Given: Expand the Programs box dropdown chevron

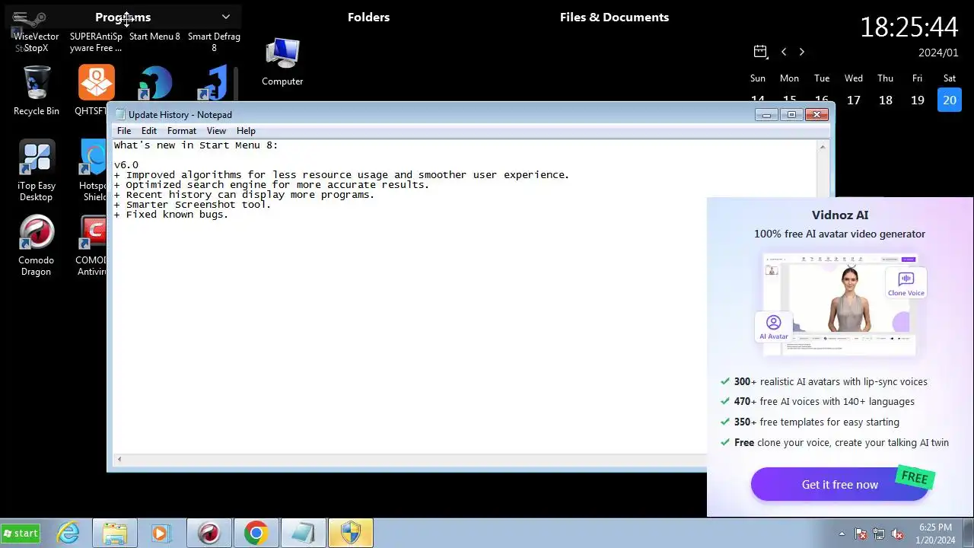Looking at the screenshot, I should (225, 17).
